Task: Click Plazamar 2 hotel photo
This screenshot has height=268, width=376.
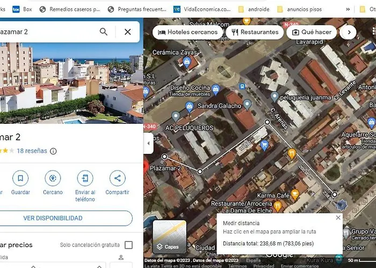Action: [x=71, y=83]
